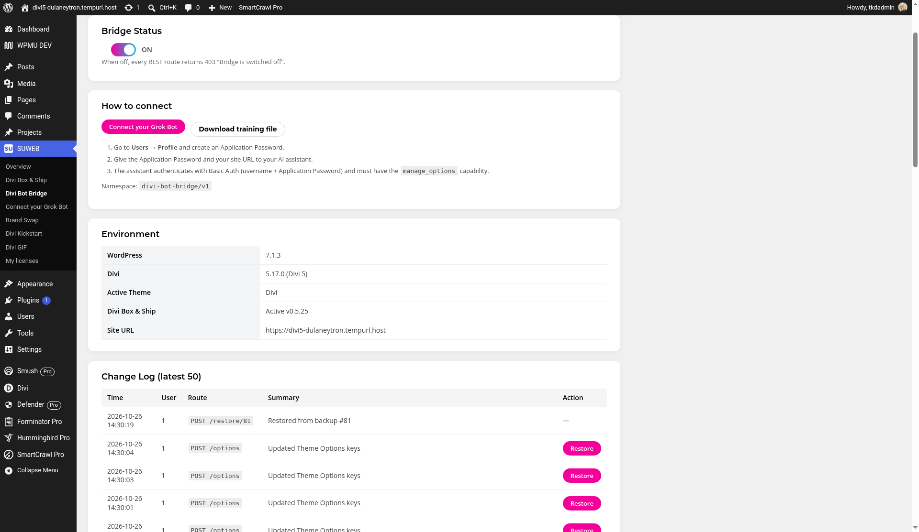Click the Connect your Grok Bot button
Image resolution: width=919 pixels, height=532 pixels.
click(143, 127)
